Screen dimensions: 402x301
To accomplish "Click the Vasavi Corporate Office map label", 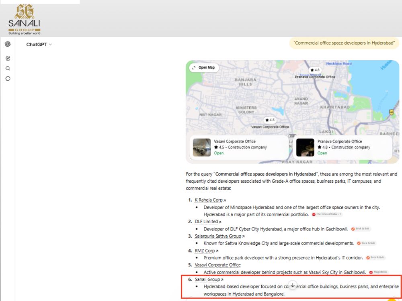I will click(270, 127).
